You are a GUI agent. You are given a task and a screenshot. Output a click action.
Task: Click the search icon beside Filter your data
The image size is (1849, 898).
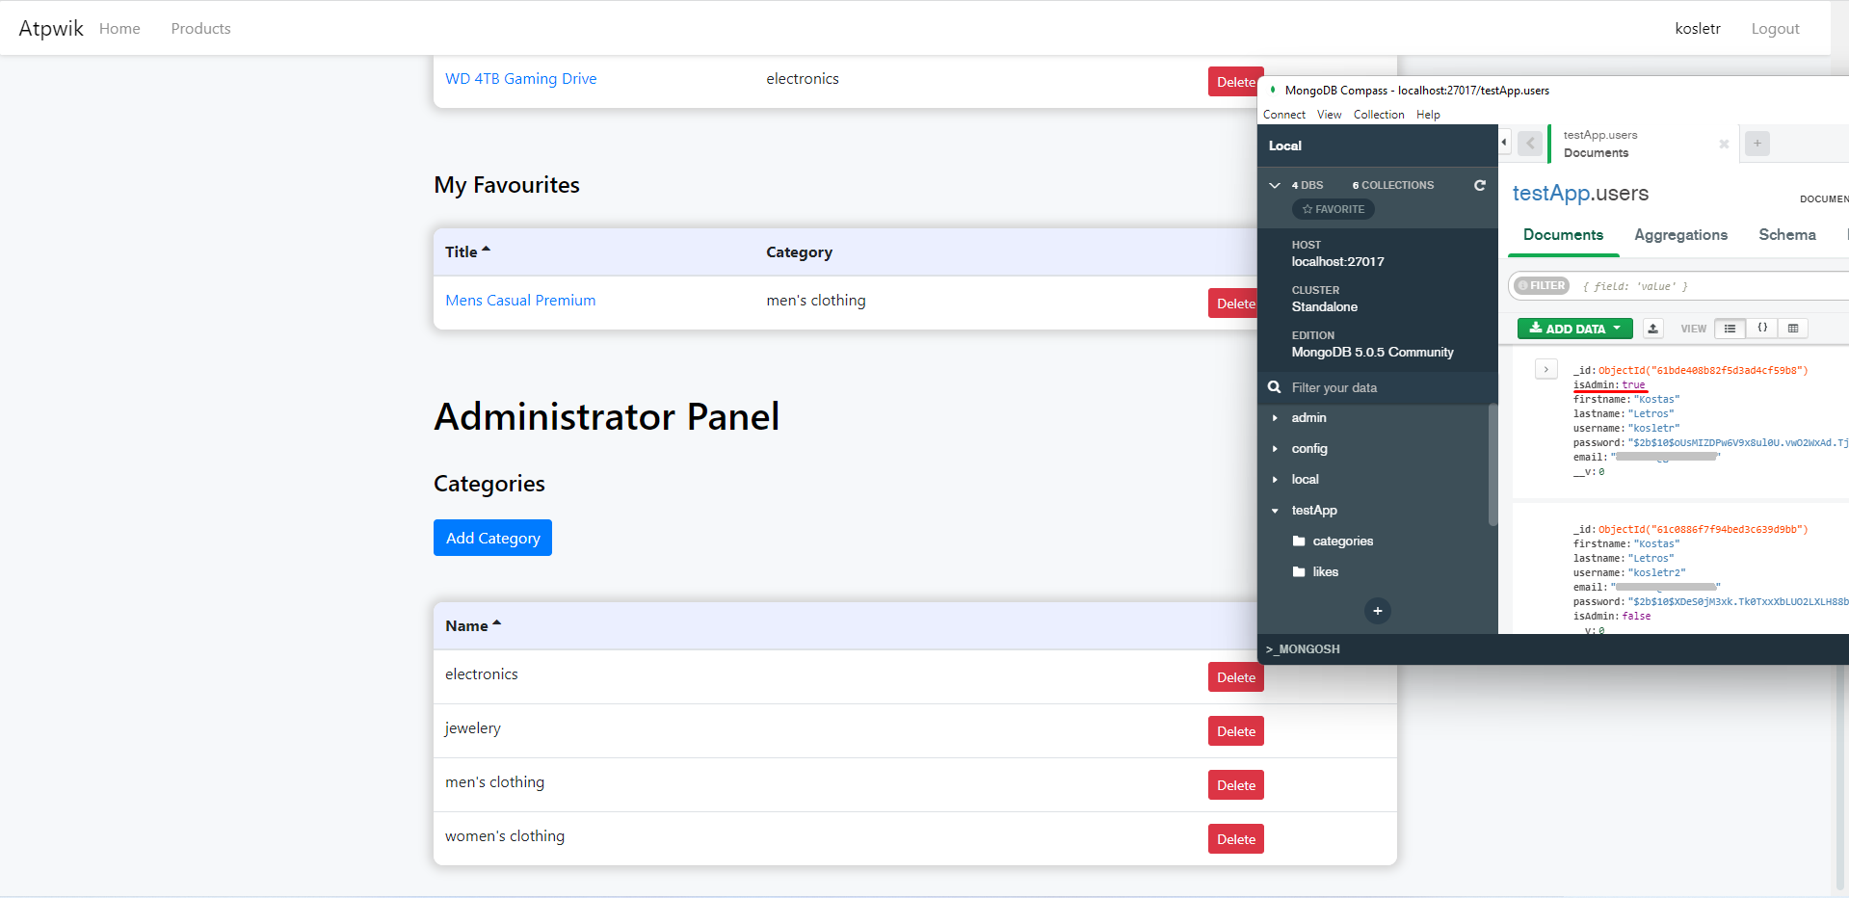[x=1274, y=387]
